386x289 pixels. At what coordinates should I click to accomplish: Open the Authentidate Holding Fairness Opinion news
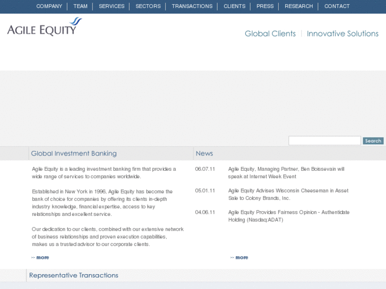click(289, 216)
